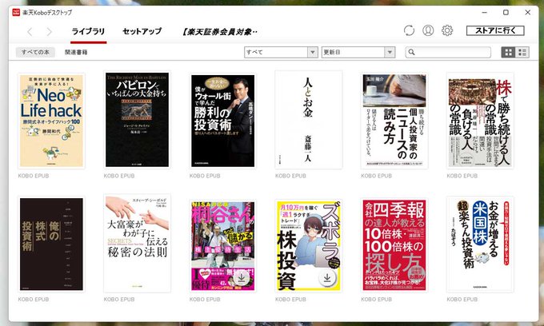This screenshot has width=544, height=326.
Task: Open the 【楽天証券会員対象 promotion tab
Action: 220,32
